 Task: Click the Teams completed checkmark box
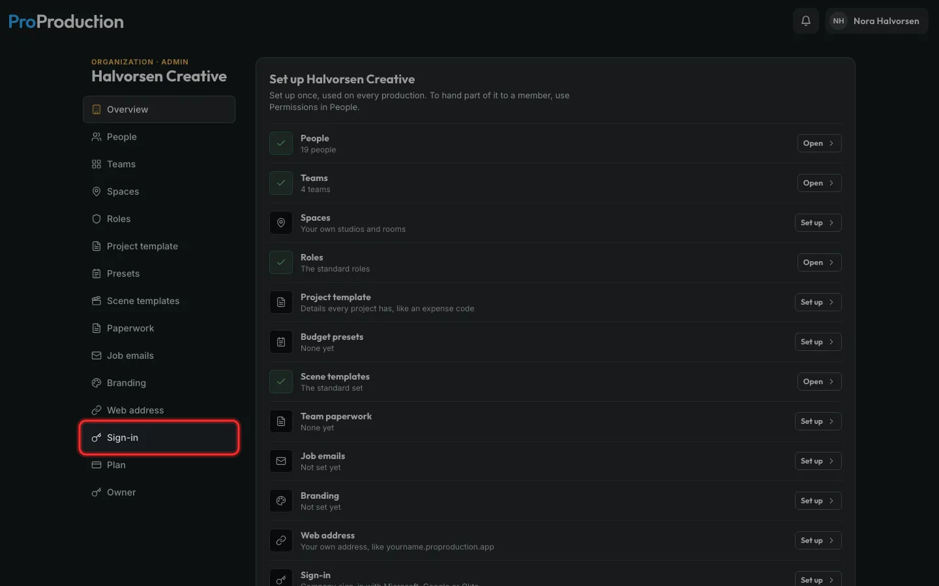(281, 183)
